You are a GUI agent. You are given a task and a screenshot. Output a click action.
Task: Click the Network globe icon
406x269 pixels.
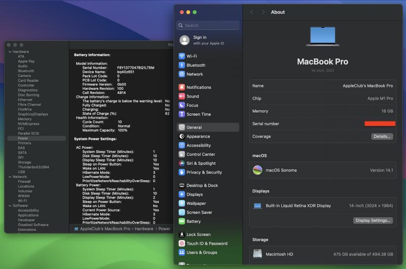182,74
